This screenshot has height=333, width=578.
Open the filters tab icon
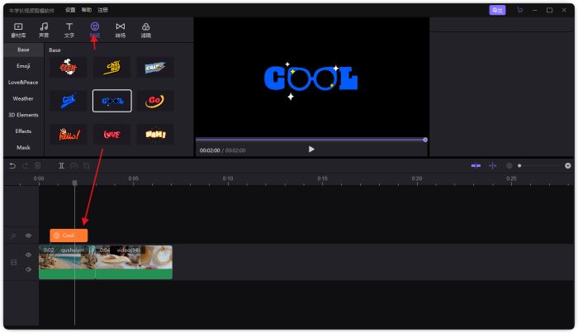click(x=146, y=30)
